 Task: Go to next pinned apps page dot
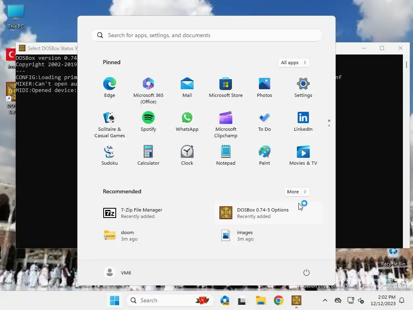[x=329, y=126]
